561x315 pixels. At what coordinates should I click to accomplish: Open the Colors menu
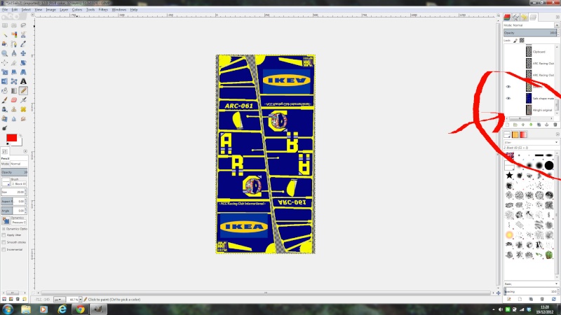(x=77, y=10)
